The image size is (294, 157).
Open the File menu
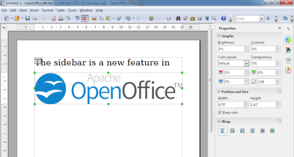point(4,10)
